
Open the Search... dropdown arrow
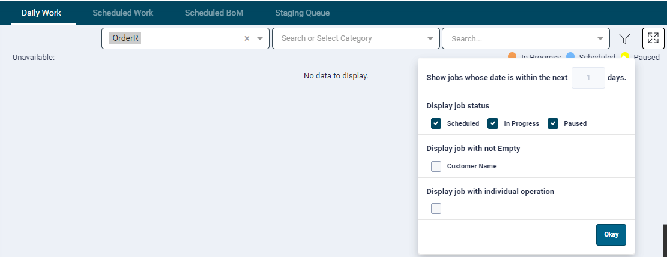[x=600, y=38]
